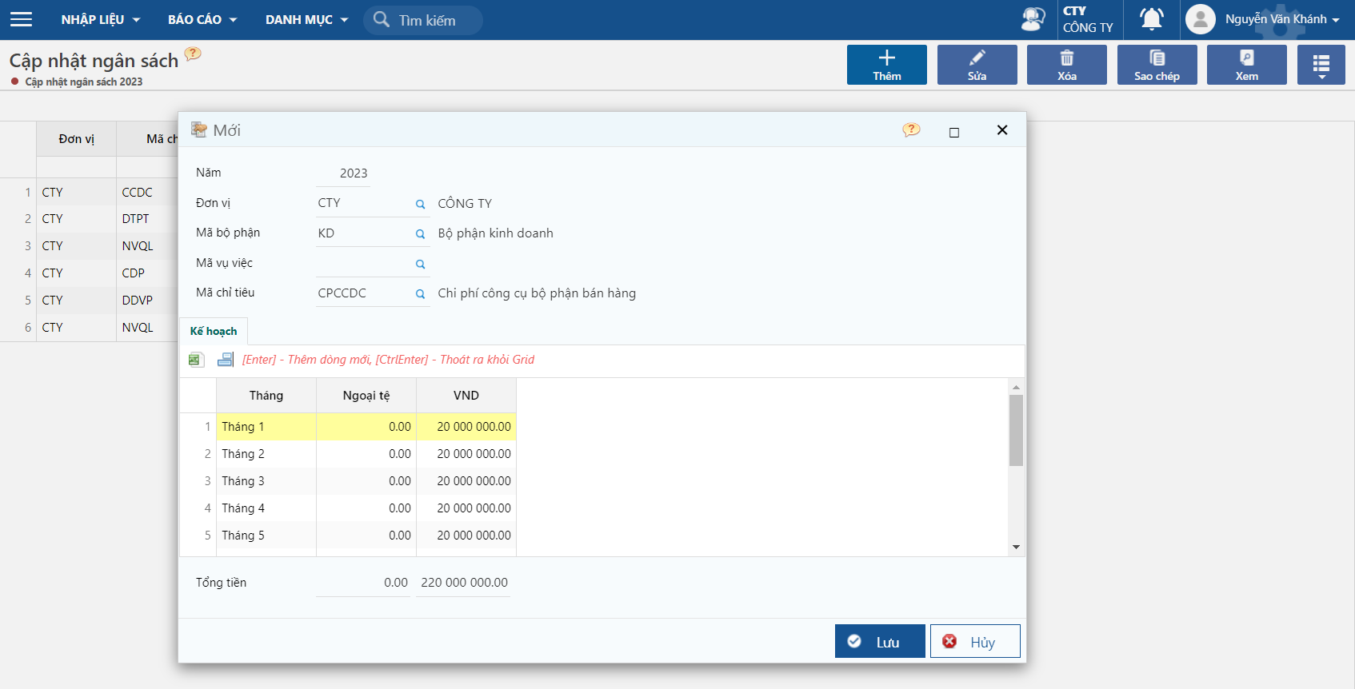1355x689 pixels.
Task: Click lookup icon for Mã chỉ tiêu field
Action: pyautogui.click(x=420, y=294)
